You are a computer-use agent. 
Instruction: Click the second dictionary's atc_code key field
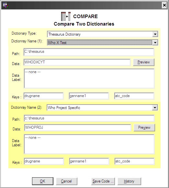tap(134, 161)
